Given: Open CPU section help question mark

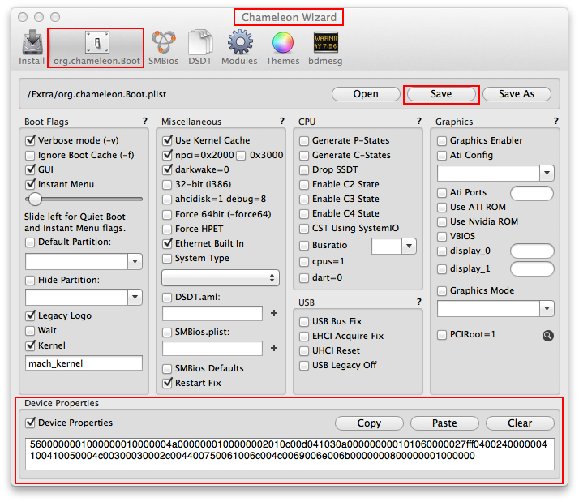Looking at the screenshot, I should point(418,121).
